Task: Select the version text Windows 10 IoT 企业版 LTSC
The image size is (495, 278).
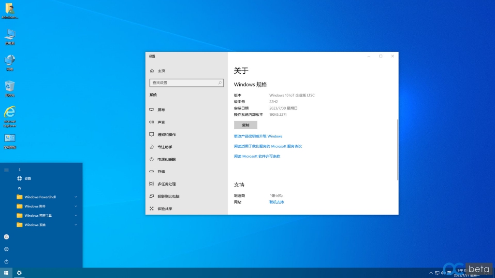Action: [291, 95]
